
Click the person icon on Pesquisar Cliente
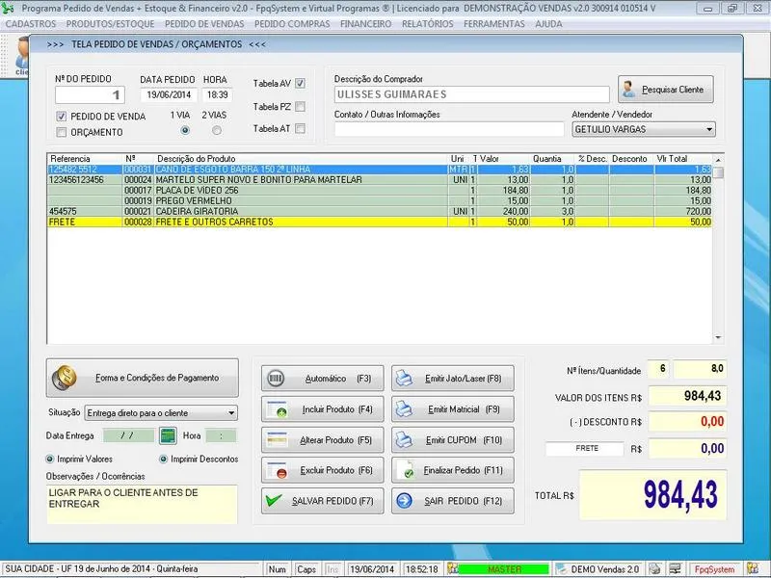tap(630, 90)
